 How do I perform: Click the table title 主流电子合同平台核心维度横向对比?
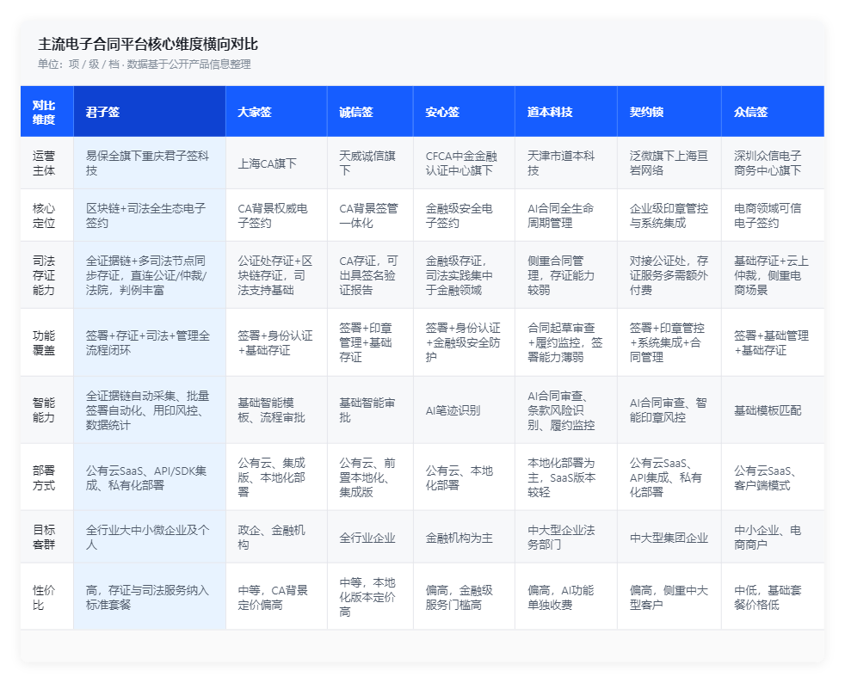pos(148,44)
